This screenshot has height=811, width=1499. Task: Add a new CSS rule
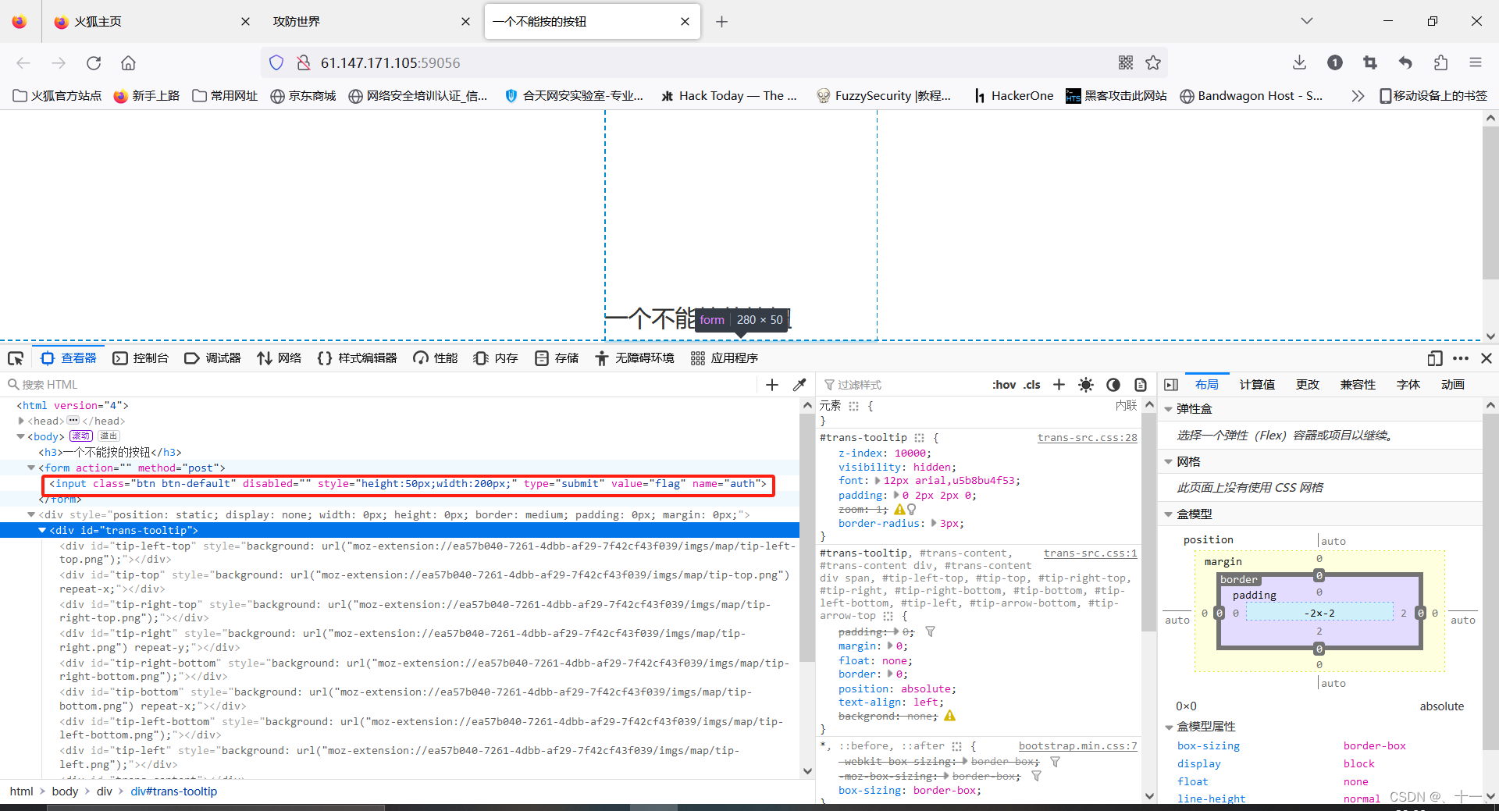1059,385
